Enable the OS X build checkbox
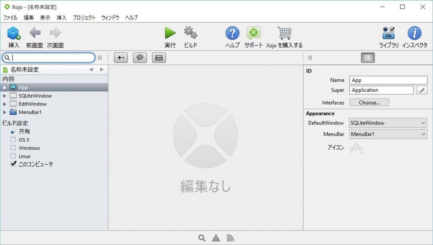The height and width of the screenshot is (245, 433). tap(13, 140)
